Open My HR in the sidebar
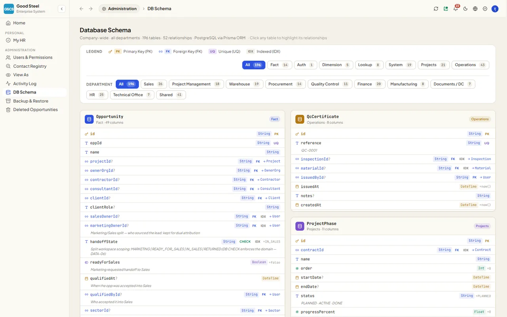The image size is (507, 317). click(x=35, y=40)
